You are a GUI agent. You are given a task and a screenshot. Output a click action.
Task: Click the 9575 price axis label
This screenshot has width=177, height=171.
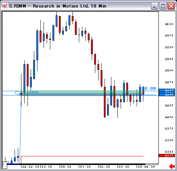[x=169, y=36]
